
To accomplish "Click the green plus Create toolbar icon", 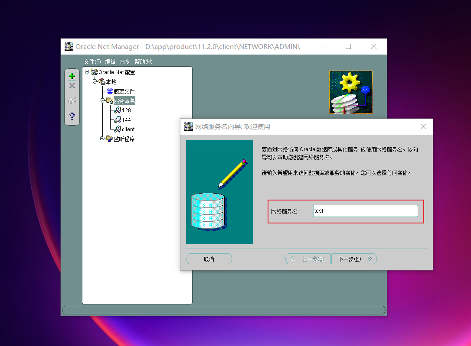I will 72,76.
